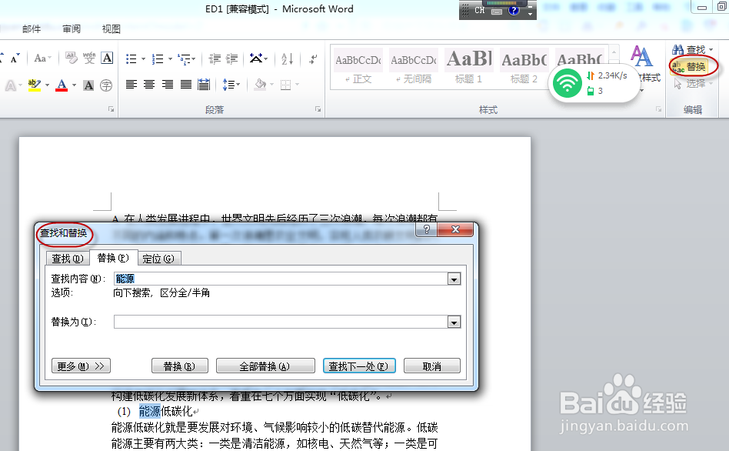This screenshot has height=451, width=729.
Task: Click the CH language indicator
Action: coord(480,10)
